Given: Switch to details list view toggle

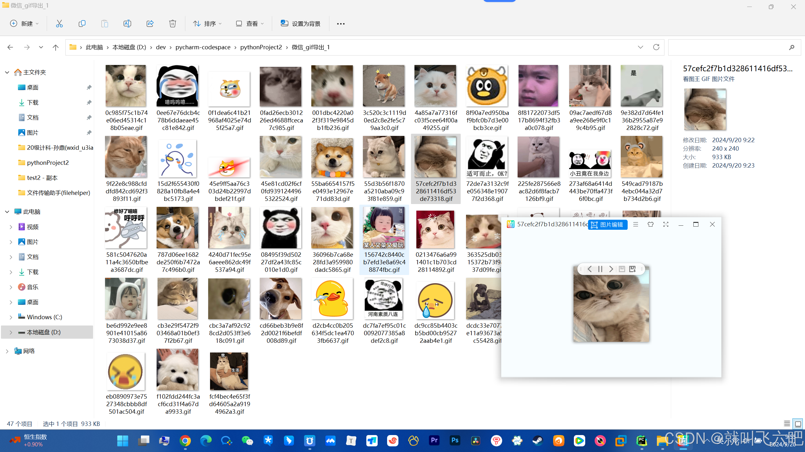Looking at the screenshot, I should coord(787,424).
